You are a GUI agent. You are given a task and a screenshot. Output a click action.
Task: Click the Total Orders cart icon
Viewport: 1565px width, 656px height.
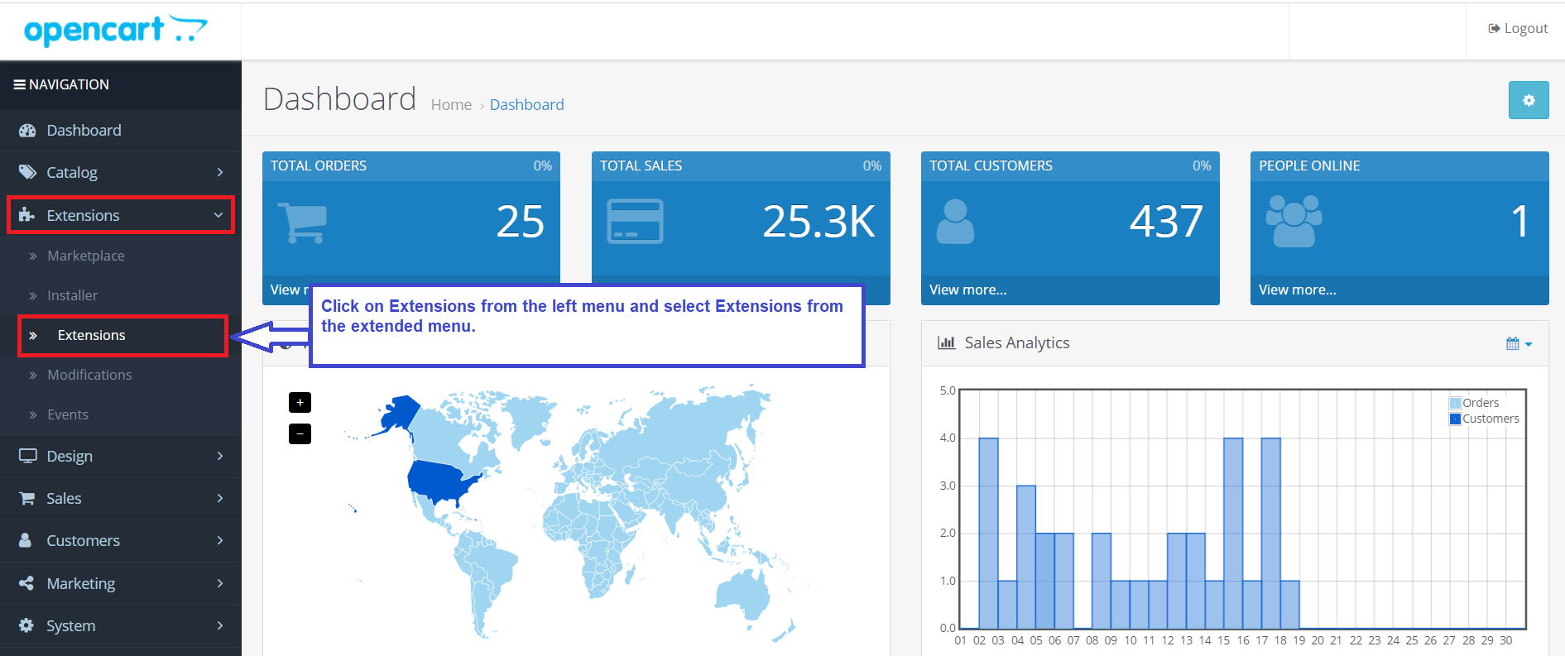302,223
